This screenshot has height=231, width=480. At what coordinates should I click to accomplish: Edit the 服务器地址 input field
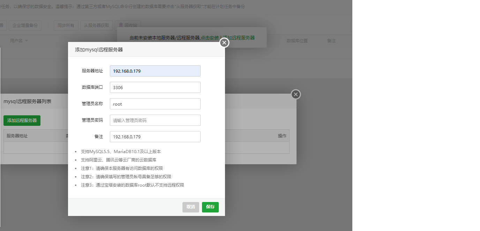coord(155,71)
